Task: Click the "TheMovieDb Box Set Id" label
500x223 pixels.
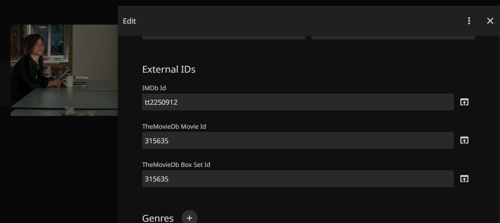Action: (x=176, y=165)
